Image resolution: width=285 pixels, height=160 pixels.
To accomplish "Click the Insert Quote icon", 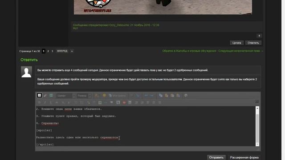I will [112, 103].
